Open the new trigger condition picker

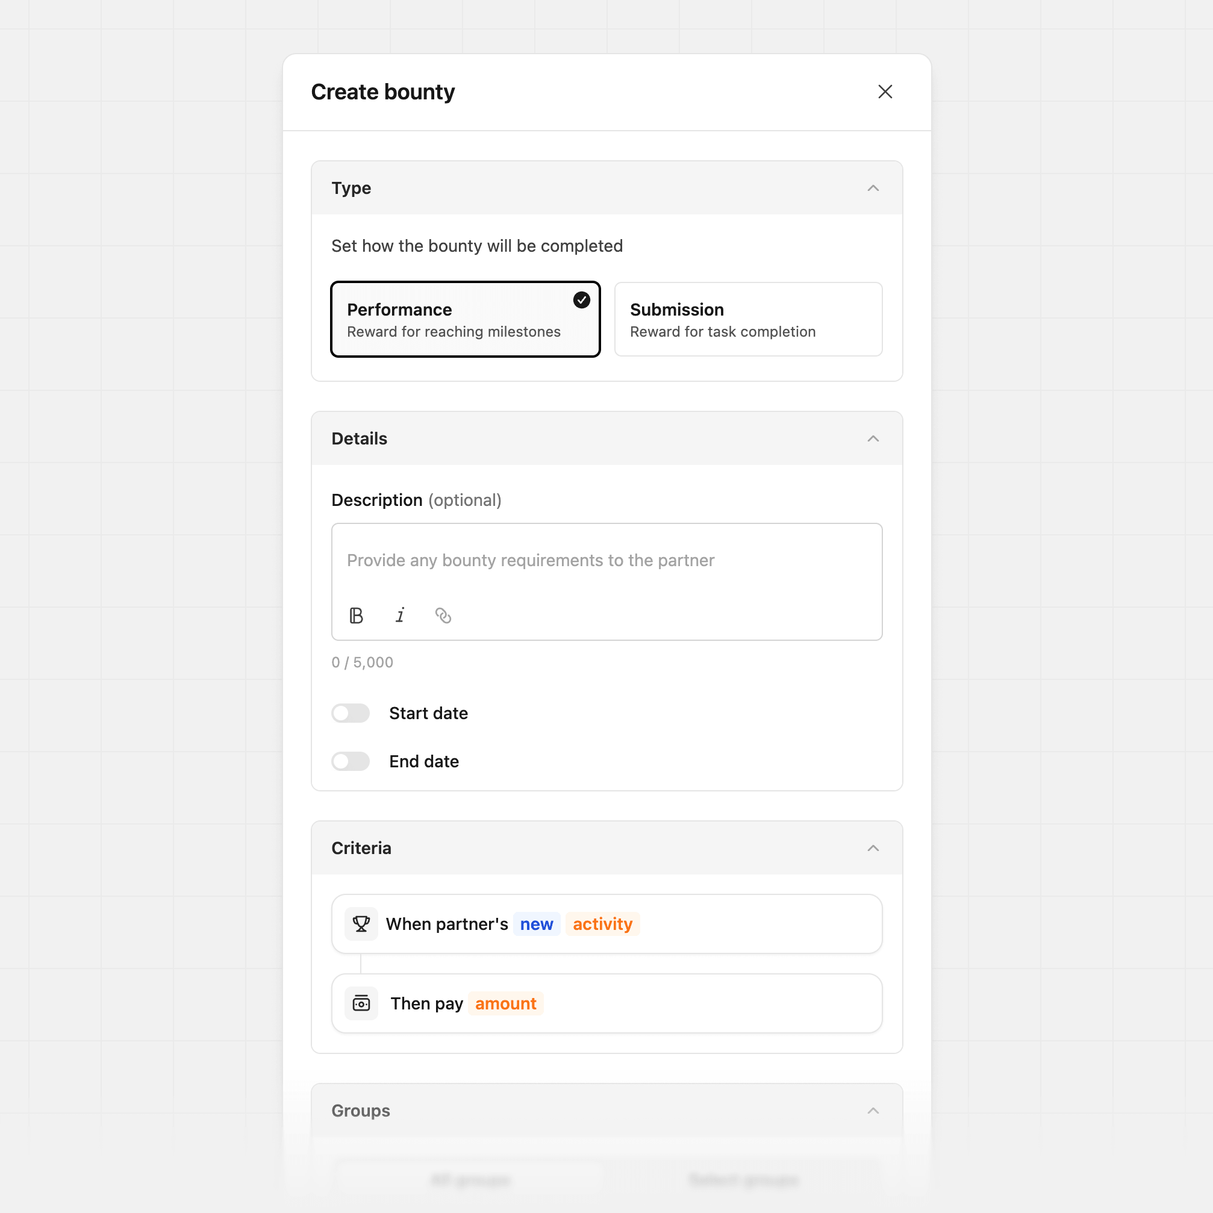(x=536, y=923)
